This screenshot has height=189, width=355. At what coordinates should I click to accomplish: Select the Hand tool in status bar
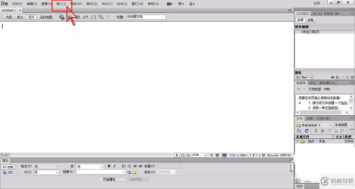pos(182,155)
